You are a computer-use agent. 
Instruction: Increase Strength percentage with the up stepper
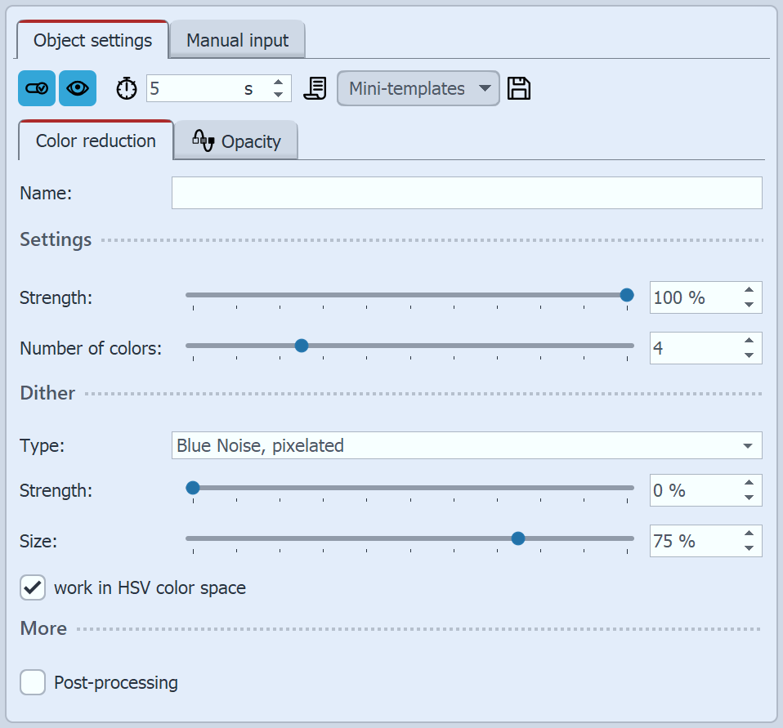(749, 290)
